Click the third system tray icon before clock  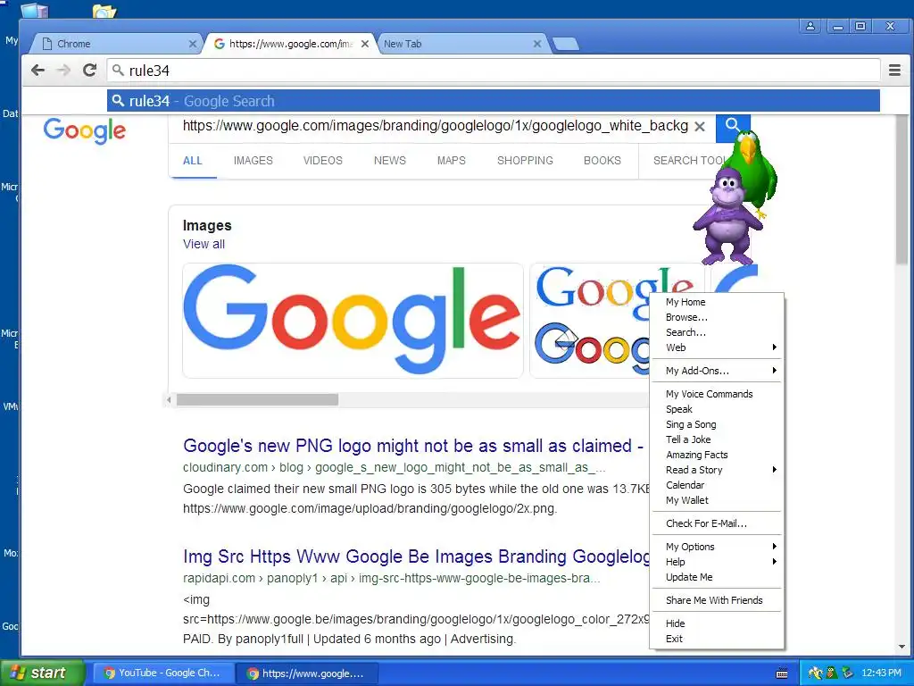point(848,673)
